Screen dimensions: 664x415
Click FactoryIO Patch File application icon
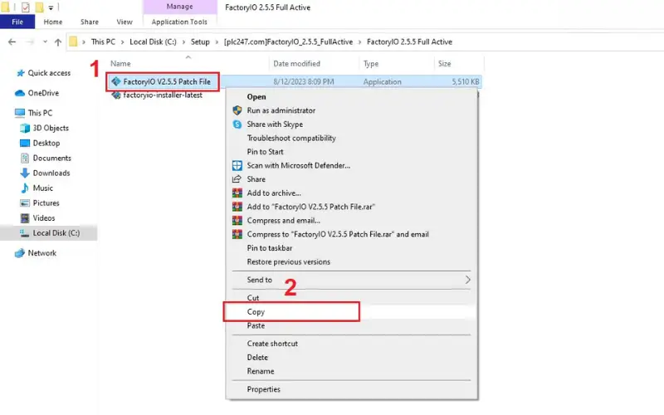116,81
